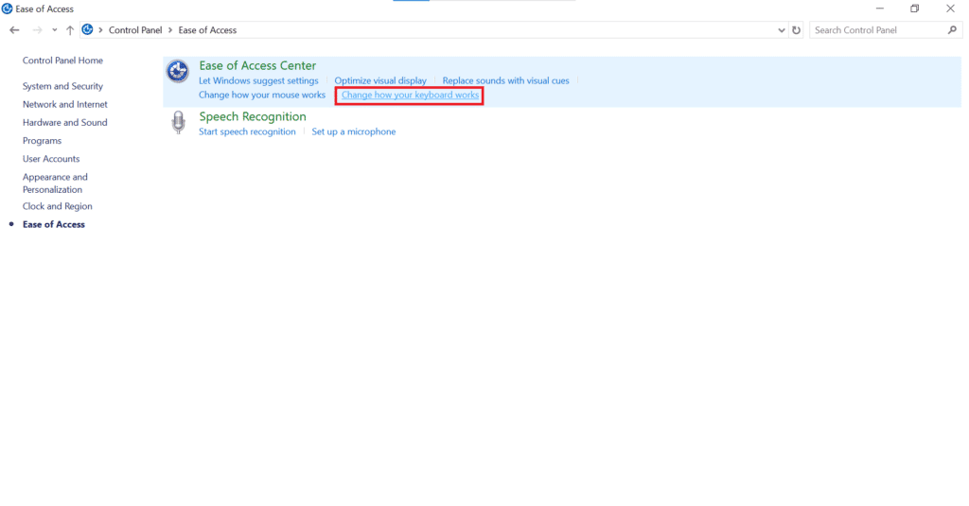Open Change how your mouse works
The image size is (969, 506).
coord(262,96)
